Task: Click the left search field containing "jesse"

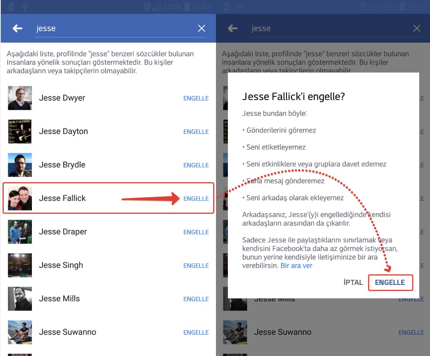Action: (115, 28)
